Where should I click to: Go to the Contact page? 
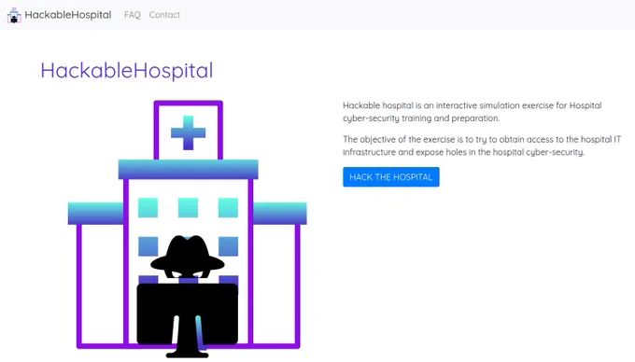click(x=164, y=15)
